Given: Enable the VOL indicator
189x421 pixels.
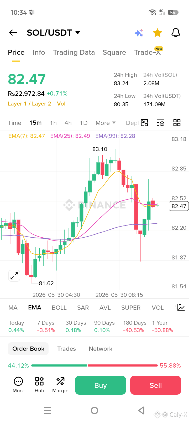Looking at the screenshot, I should [157, 308].
